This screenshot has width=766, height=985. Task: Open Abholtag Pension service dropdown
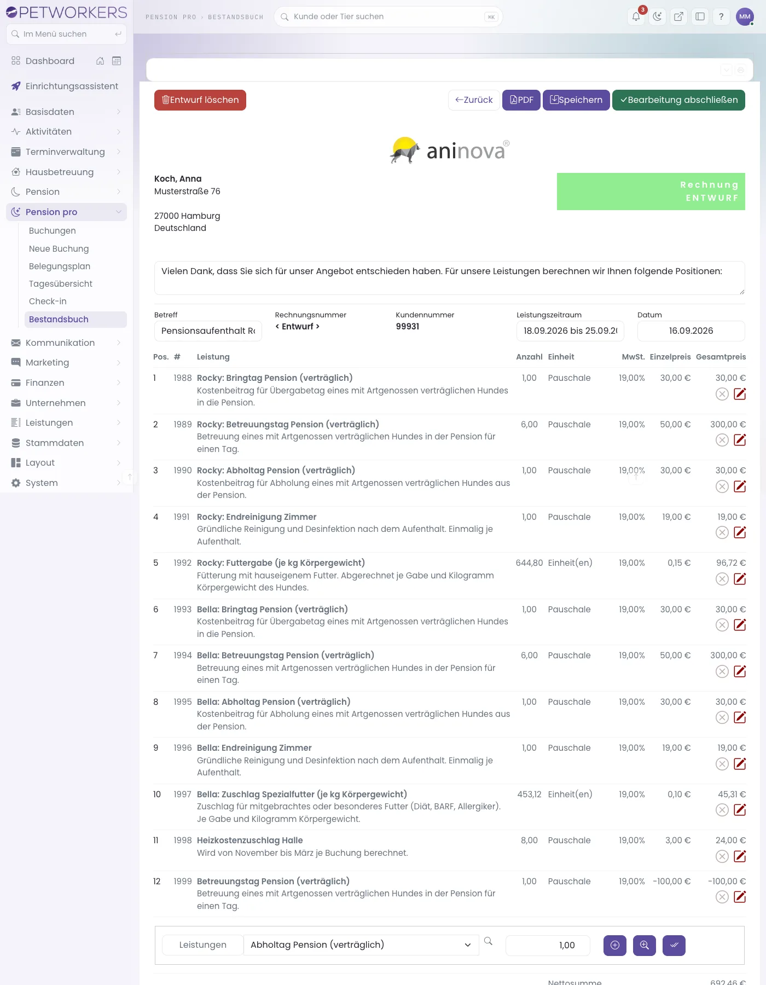[361, 945]
